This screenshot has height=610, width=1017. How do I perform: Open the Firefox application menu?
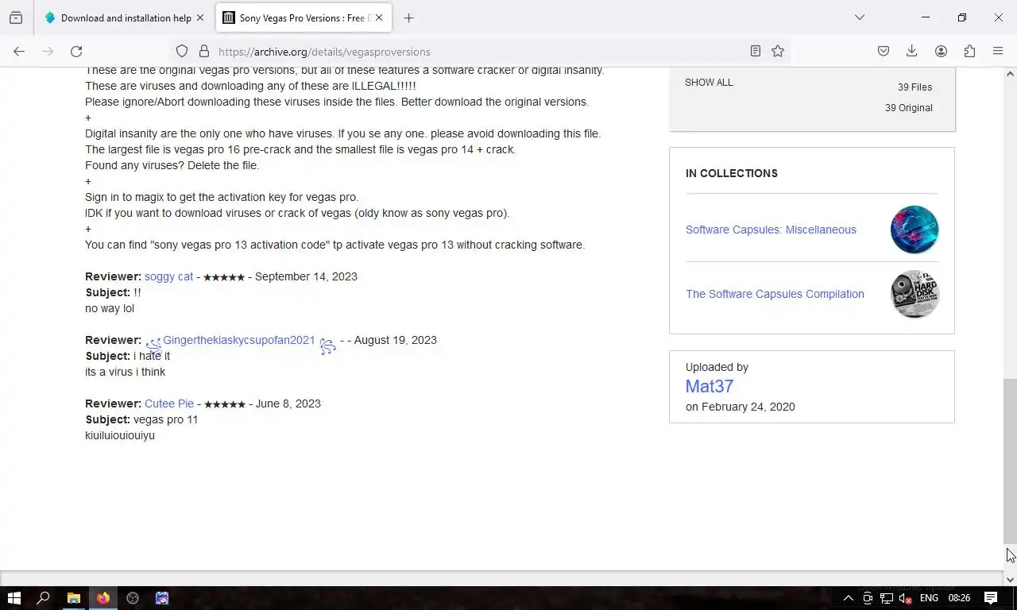pyautogui.click(x=998, y=51)
